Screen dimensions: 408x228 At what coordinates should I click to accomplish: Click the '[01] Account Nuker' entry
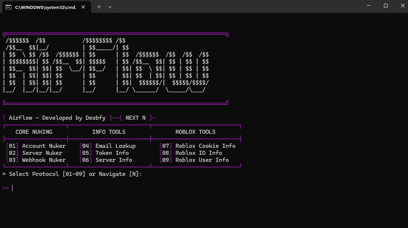tap(36, 146)
